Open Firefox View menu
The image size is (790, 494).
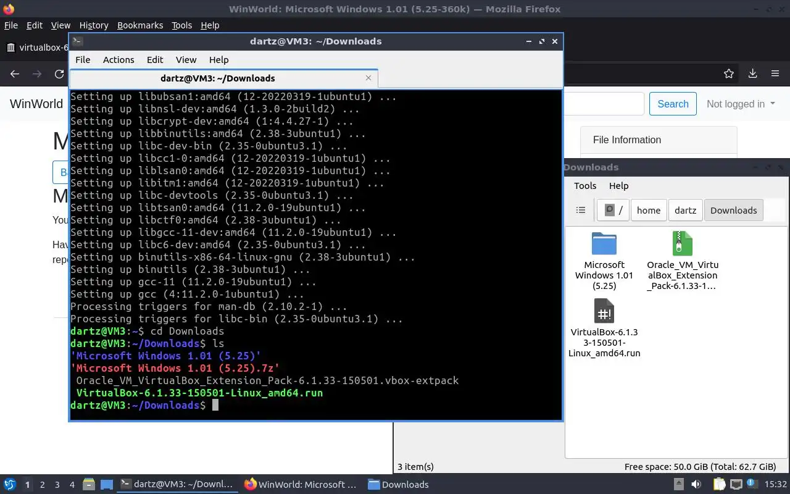point(60,25)
